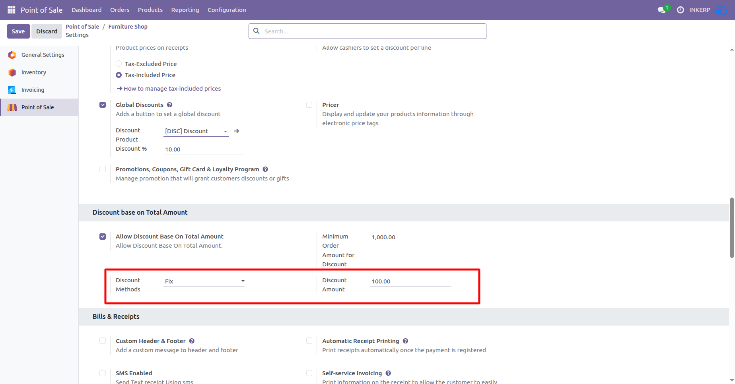This screenshot has width=735, height=384.
Task: Open Automatic Receipt Printing help icon
Action: click(x=405, y=341)
